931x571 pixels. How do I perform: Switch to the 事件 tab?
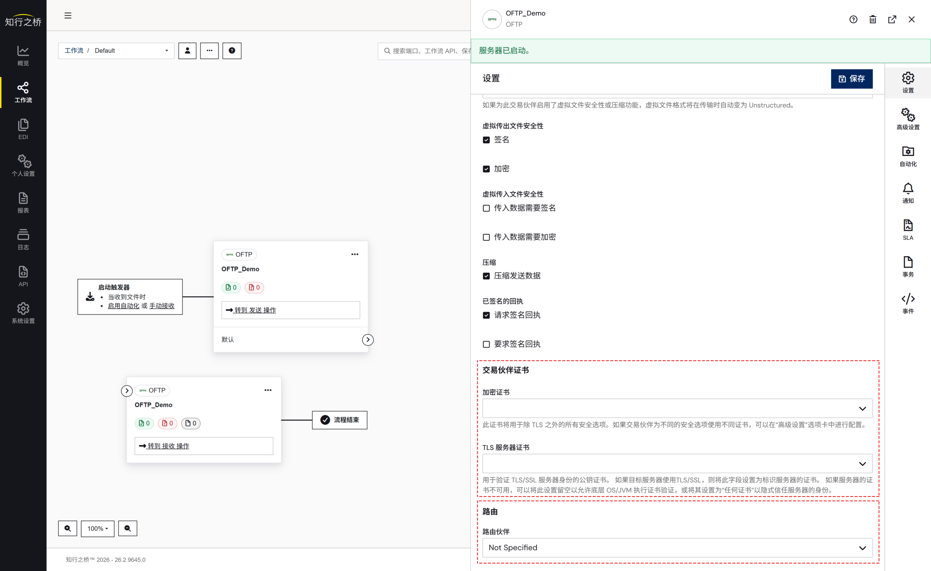pos(908,304)
